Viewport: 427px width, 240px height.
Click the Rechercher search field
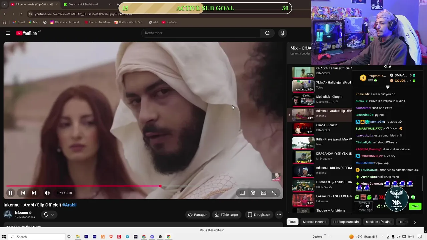click(201, 33)
